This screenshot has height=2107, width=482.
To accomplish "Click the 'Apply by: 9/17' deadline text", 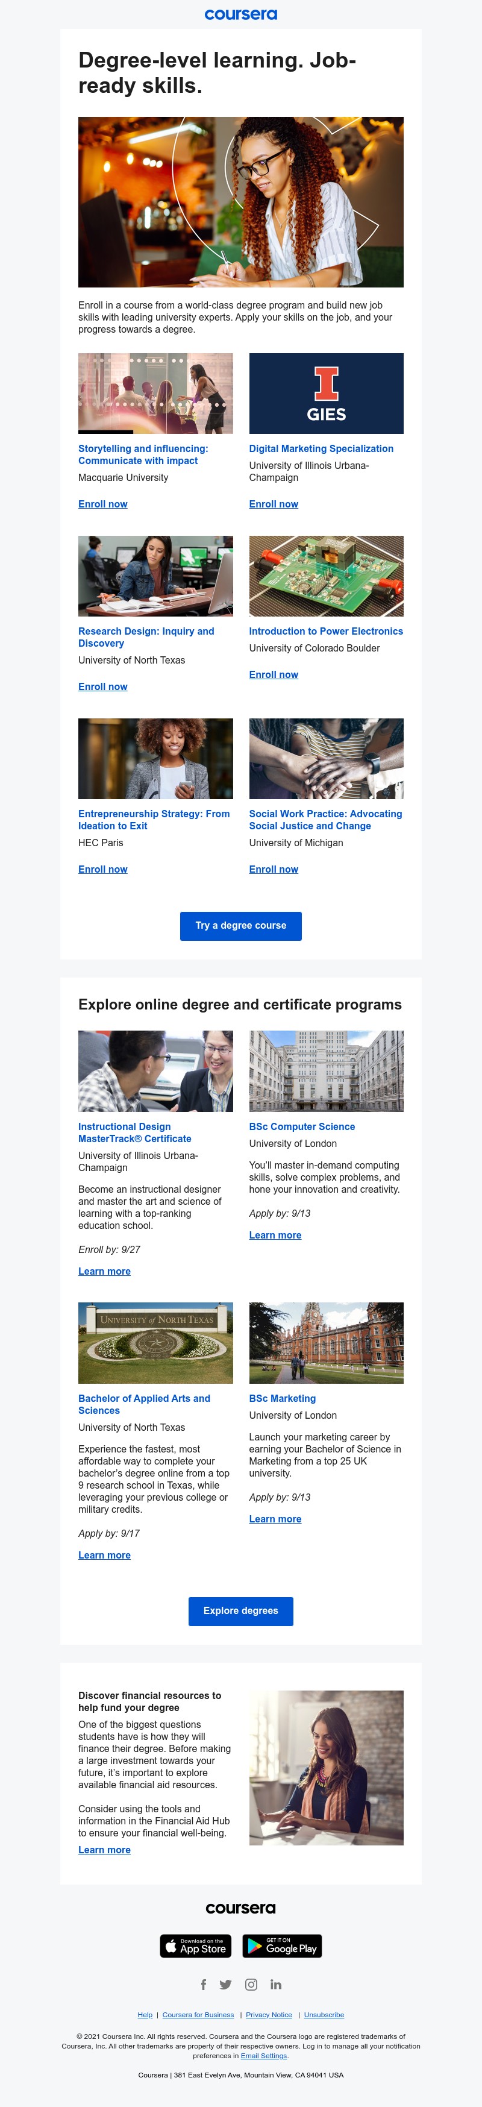I will tap(110, 1534).
